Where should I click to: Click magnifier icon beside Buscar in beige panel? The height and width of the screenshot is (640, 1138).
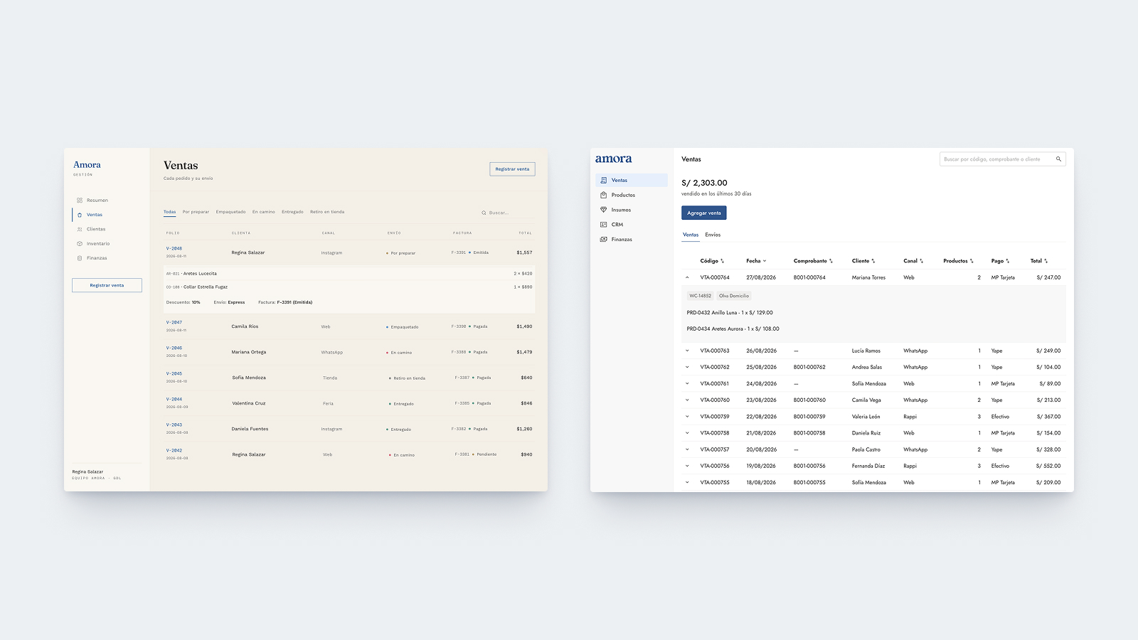pyautogui.click(x=484, y=213)
